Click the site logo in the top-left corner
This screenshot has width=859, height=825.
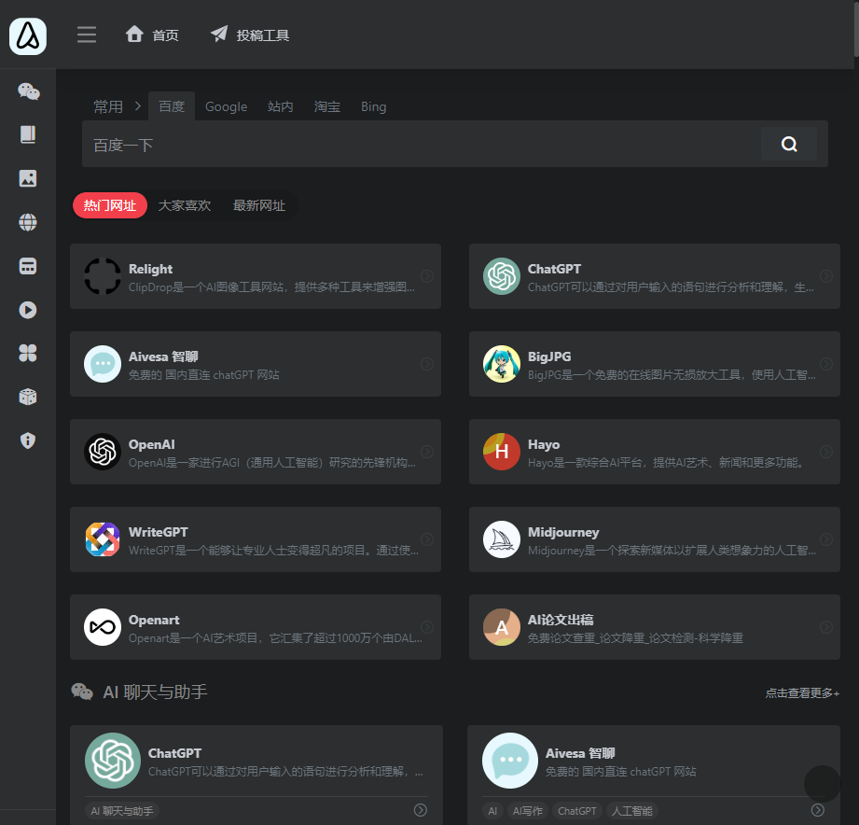coord(28,36)
